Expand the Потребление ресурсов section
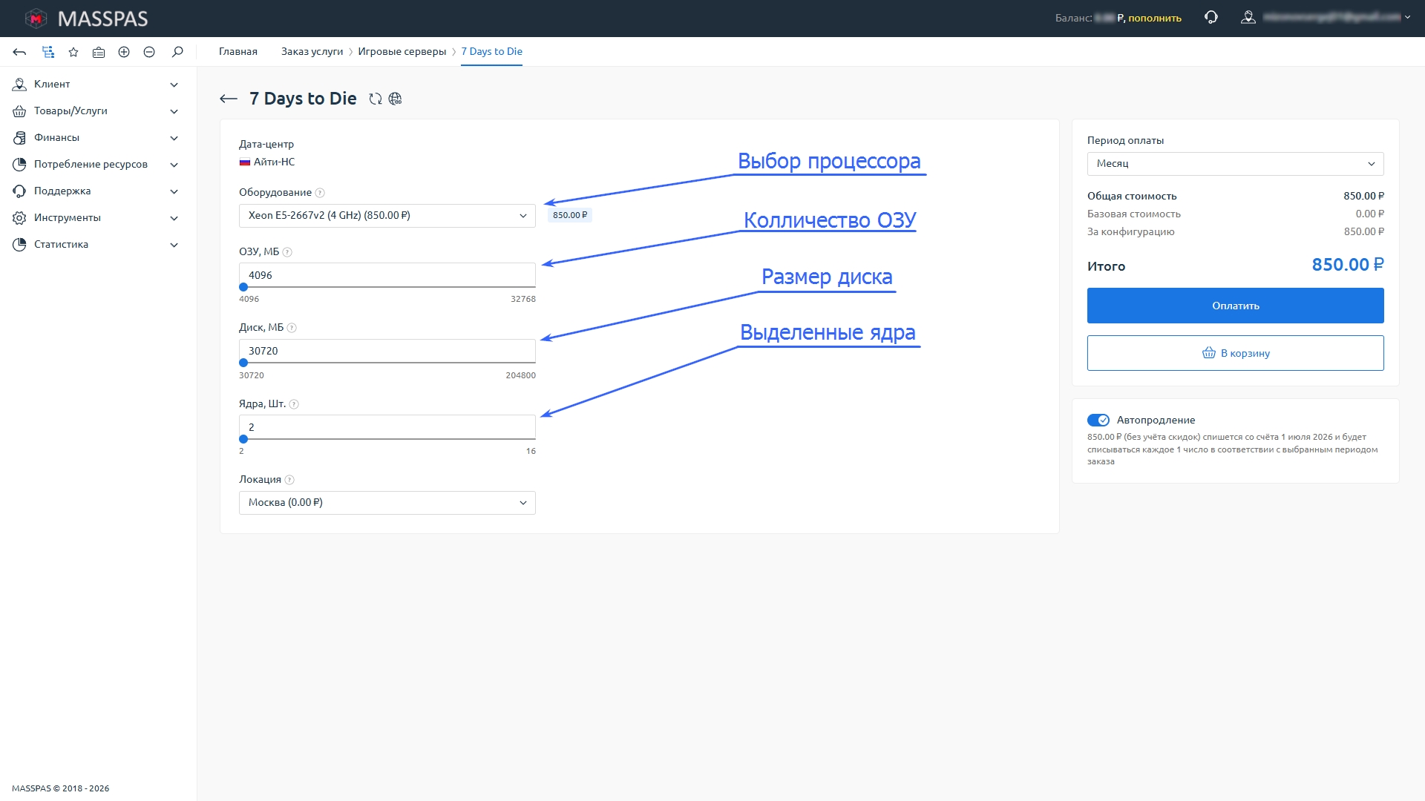The width and height of the screenshot is (1425, 801). [x=96, y=165]
